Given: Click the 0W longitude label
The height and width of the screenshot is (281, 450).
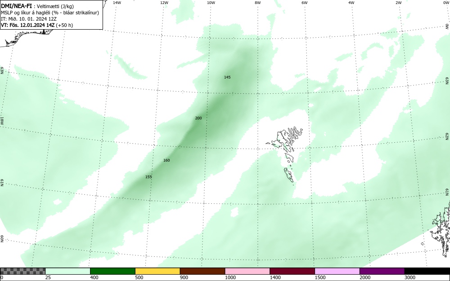Looking at the screenshot, I should click(446, 3).
